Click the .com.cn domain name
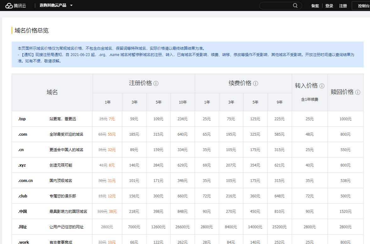 tap(25, 181)
